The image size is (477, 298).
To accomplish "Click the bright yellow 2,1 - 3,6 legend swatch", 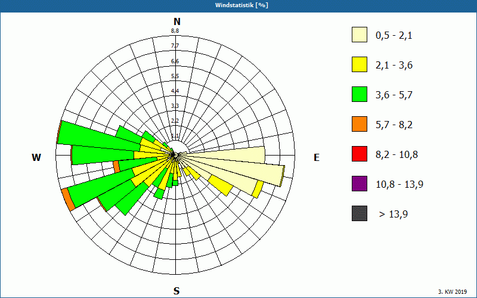I will 360,64.
